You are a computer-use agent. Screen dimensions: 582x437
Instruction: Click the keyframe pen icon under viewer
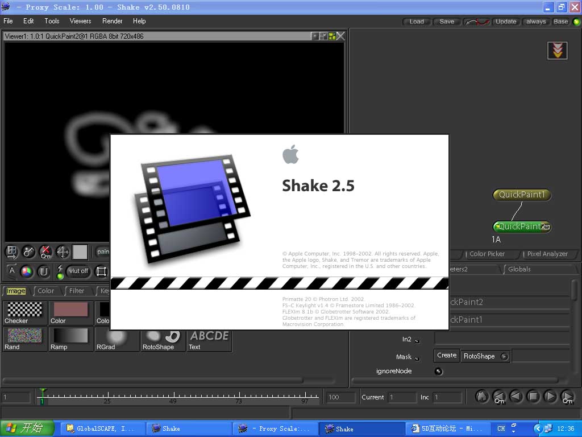(x=28, y=252)
